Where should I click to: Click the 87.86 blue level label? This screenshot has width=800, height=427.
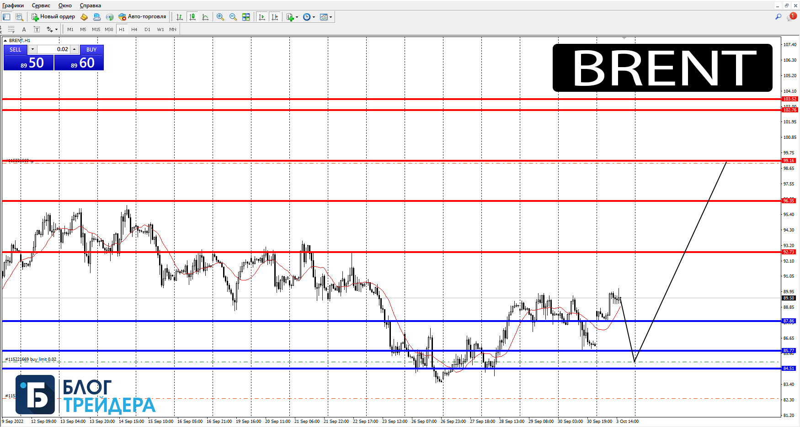click(x=789, y=321)
